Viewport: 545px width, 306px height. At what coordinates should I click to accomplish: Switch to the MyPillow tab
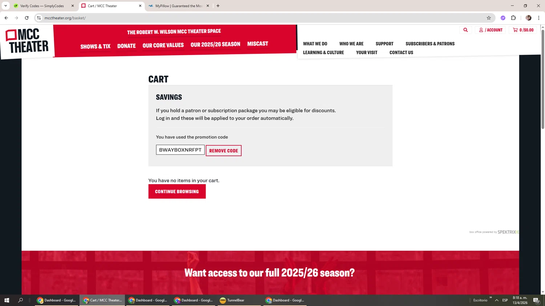(x=178, y=6)
